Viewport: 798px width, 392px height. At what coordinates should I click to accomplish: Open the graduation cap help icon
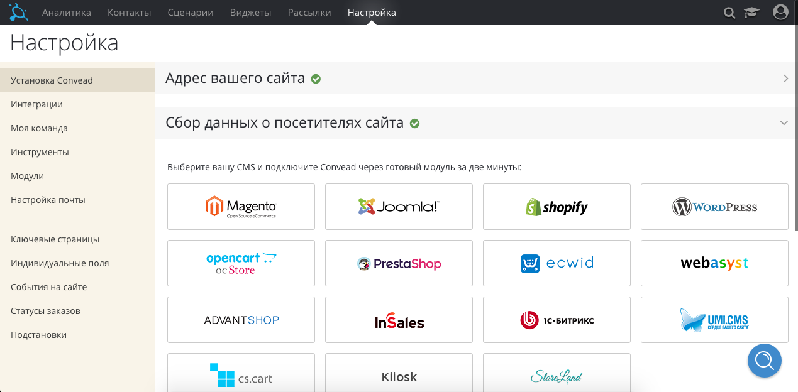click(751, 13)
